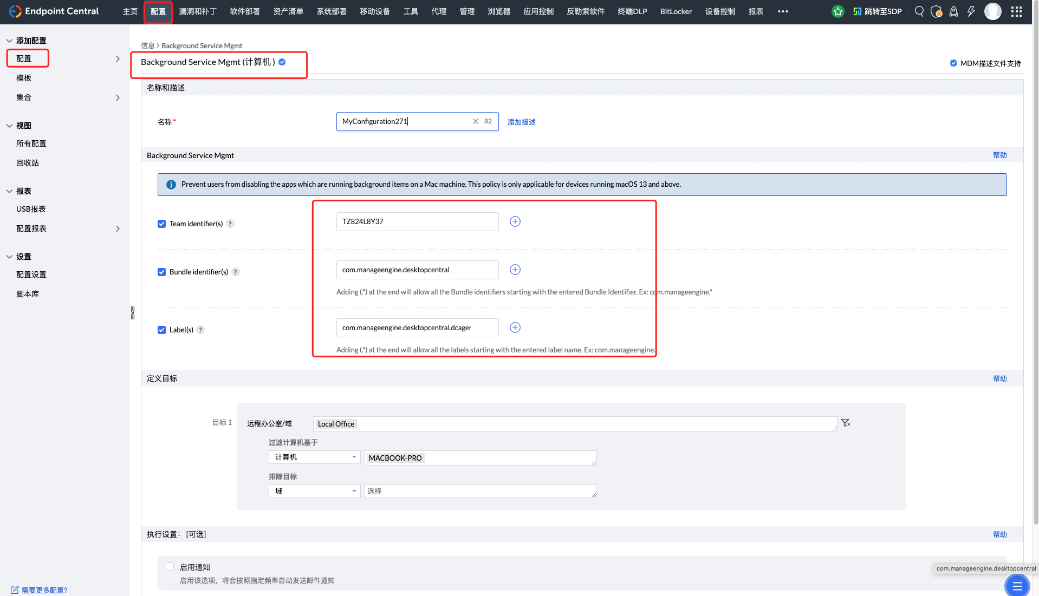Screen dimensions: 1039x596
Task: Click MDM描述文件支持 link
Action: [x=985, y=63]
